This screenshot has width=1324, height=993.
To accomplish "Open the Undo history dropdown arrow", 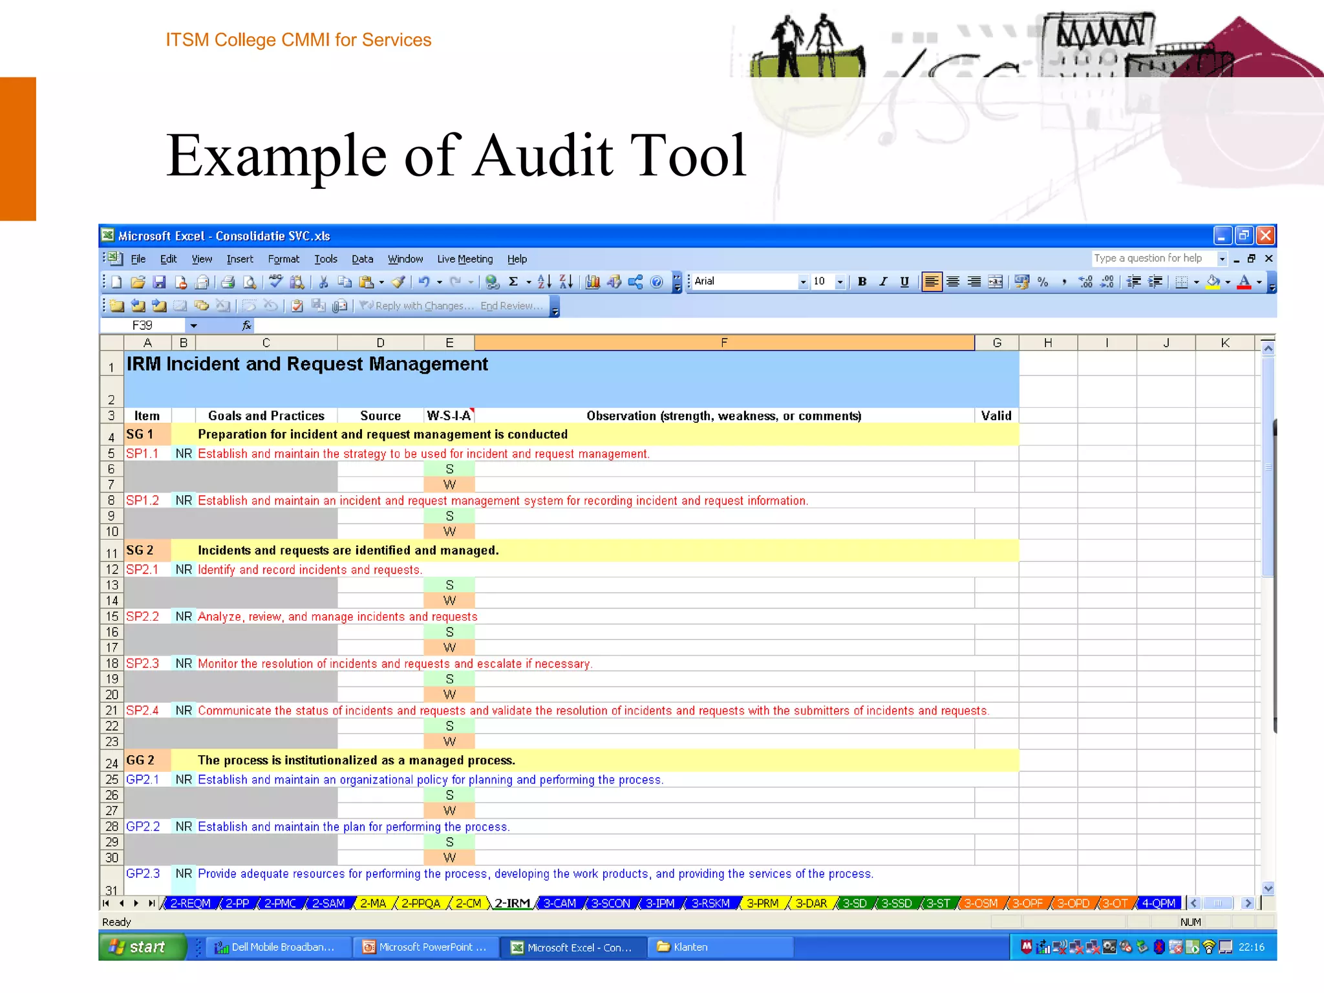I will pos(440,282).
